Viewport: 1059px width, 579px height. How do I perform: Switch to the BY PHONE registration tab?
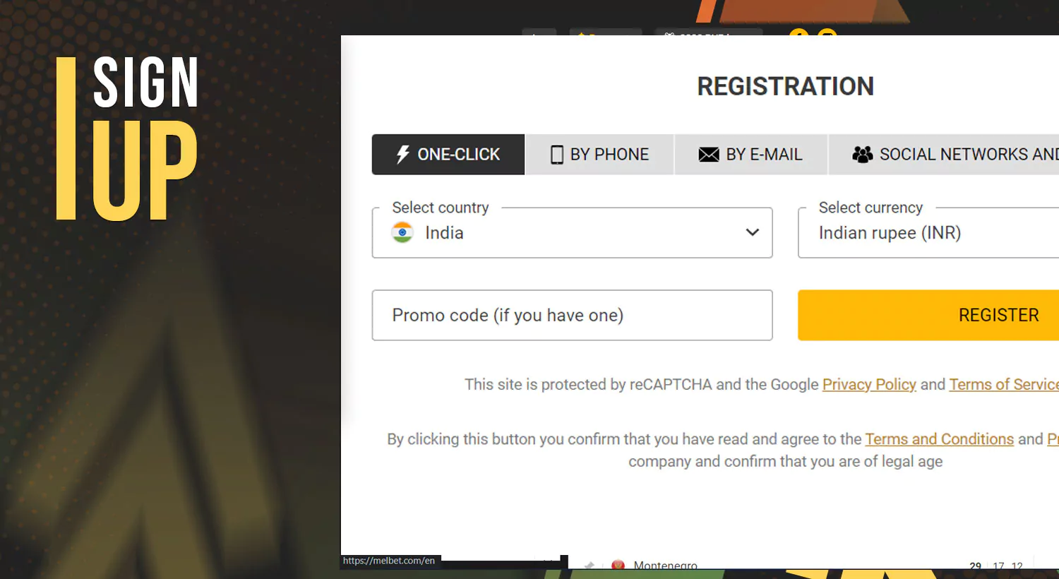click(599, 154)
